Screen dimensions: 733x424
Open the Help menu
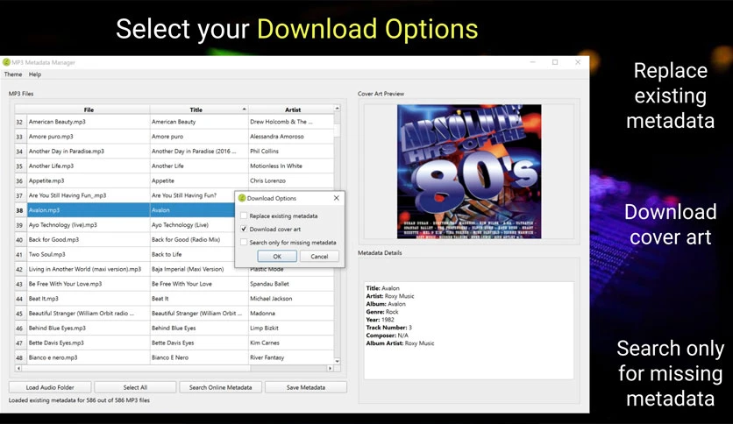coord(35,74)
